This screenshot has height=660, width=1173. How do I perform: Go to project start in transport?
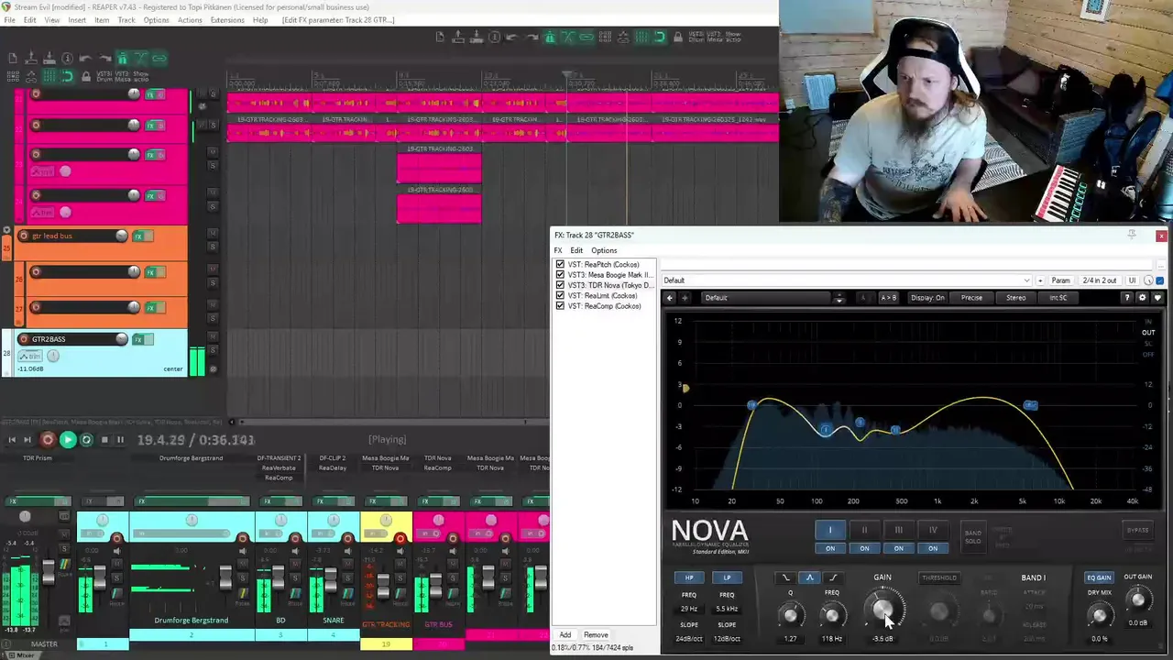coord(12,440)
